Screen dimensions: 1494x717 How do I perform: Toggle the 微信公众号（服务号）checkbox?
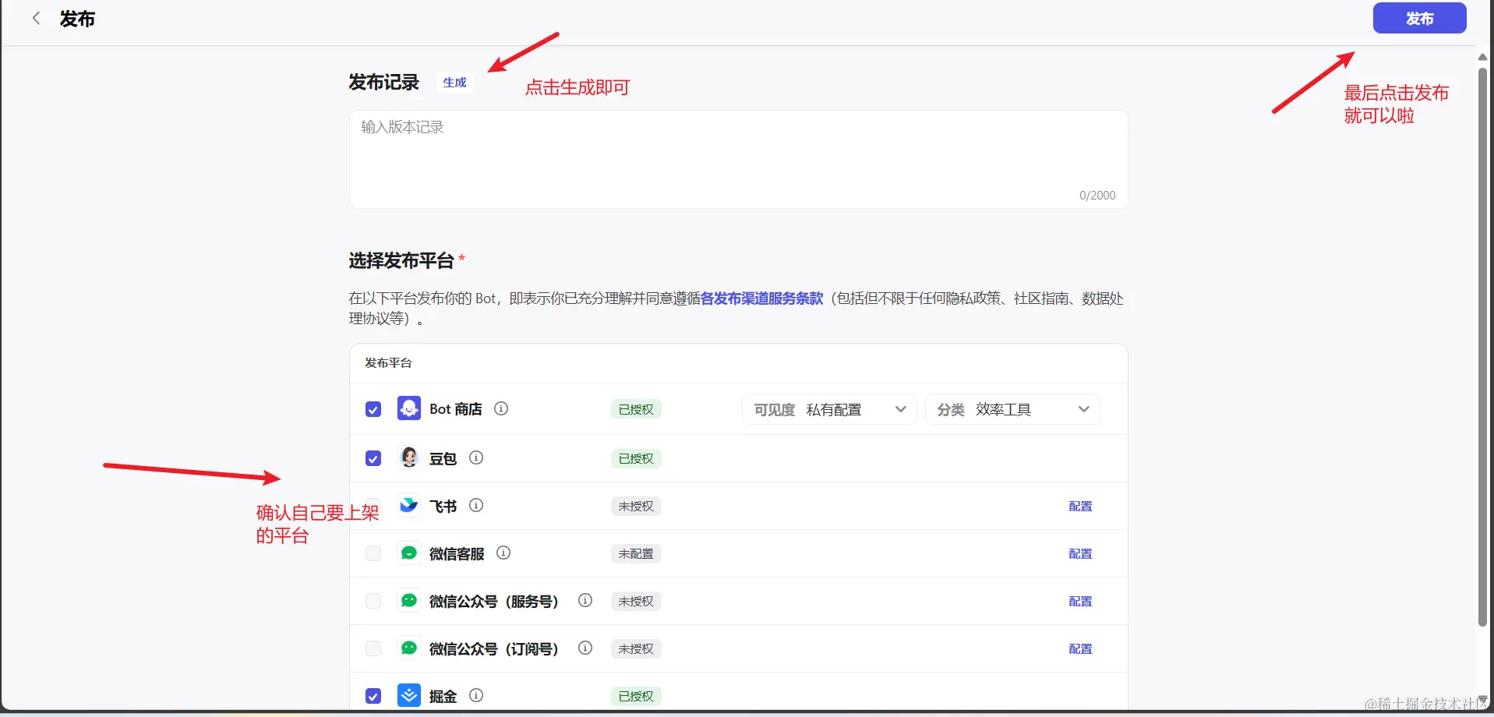[x=373, y=601]
